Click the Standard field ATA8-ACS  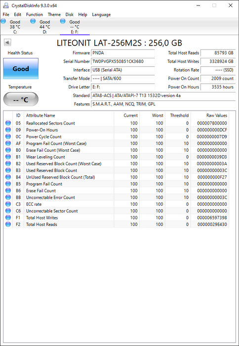pyautogui.click(x=163, y=95)
